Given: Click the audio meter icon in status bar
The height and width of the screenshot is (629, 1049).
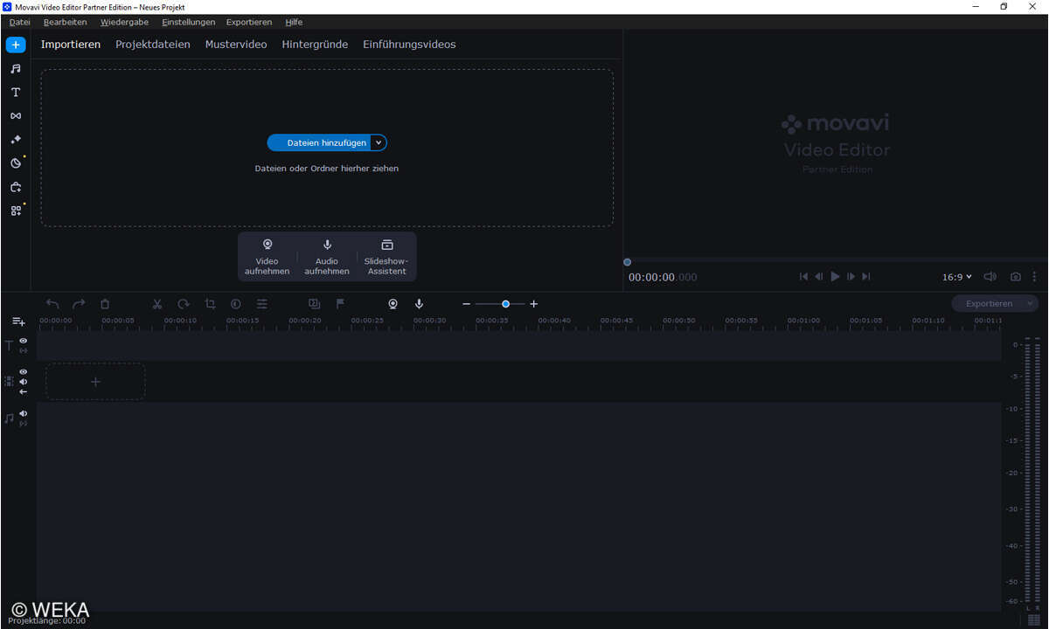Looking at the screenshot, I should pyautogui.click(x=1034, y=620).
